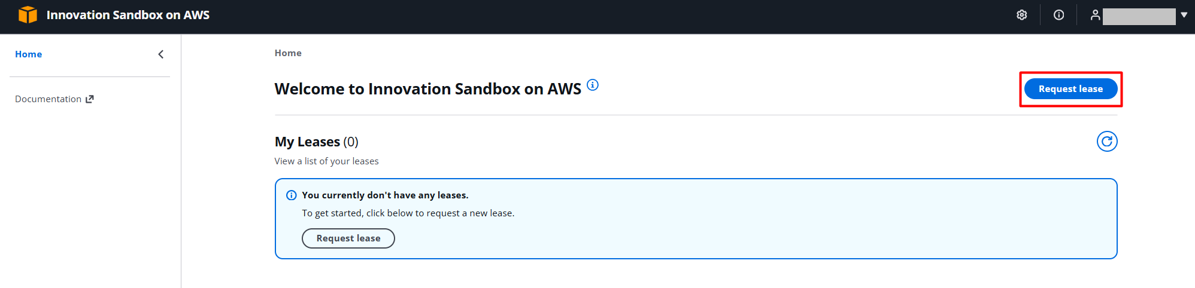This screenshot has width=1195, height=288.
Task: Select Home in the side navigation
Action: pos(29,54)
